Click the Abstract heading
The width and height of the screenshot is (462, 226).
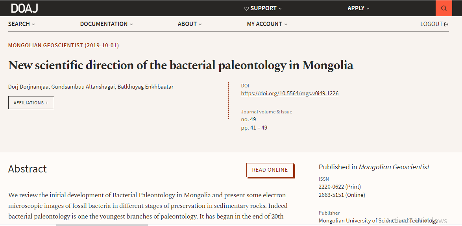coord(28,169)
